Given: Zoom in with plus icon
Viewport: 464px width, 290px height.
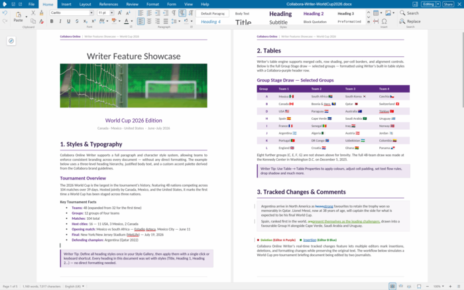Looking at the screenshot, I should 450,286.
